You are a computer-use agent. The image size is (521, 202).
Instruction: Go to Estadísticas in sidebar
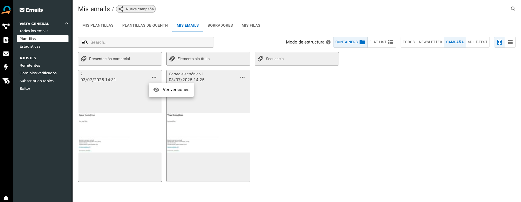[x=30, y=46]
